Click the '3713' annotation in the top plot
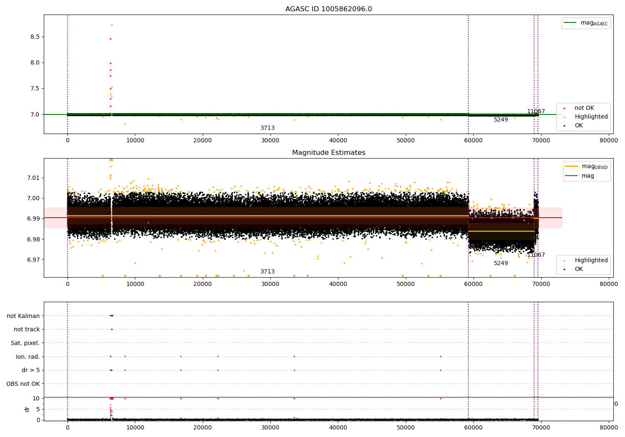Screen dimensions: 625x437 click(267, 128)
